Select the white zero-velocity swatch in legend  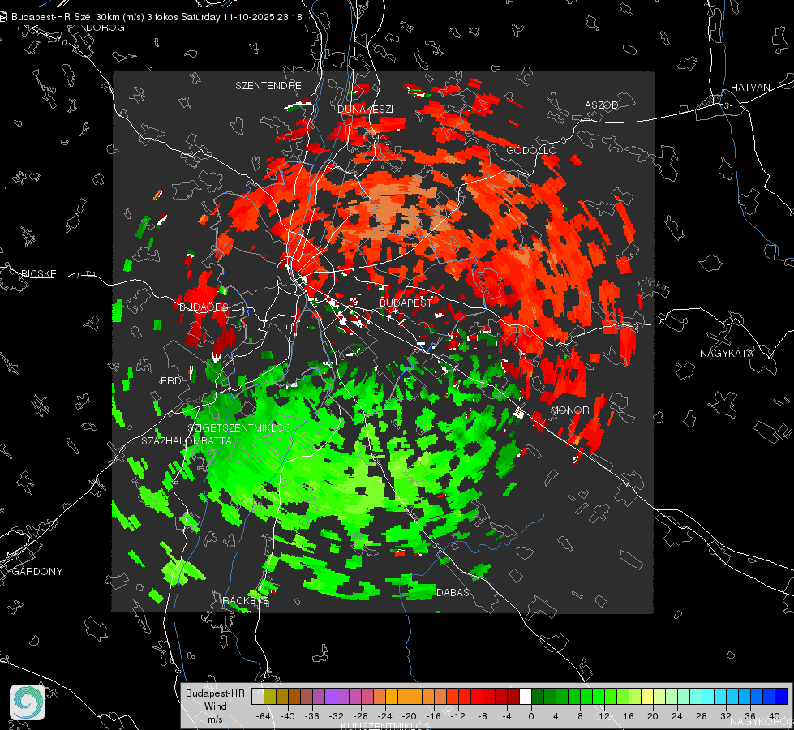526,697
